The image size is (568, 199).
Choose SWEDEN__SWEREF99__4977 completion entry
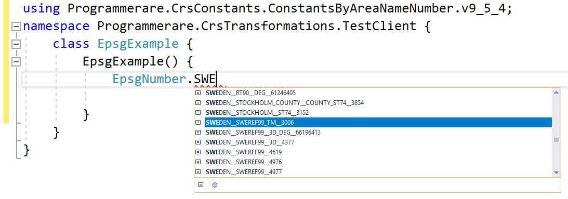click(373, 172)
